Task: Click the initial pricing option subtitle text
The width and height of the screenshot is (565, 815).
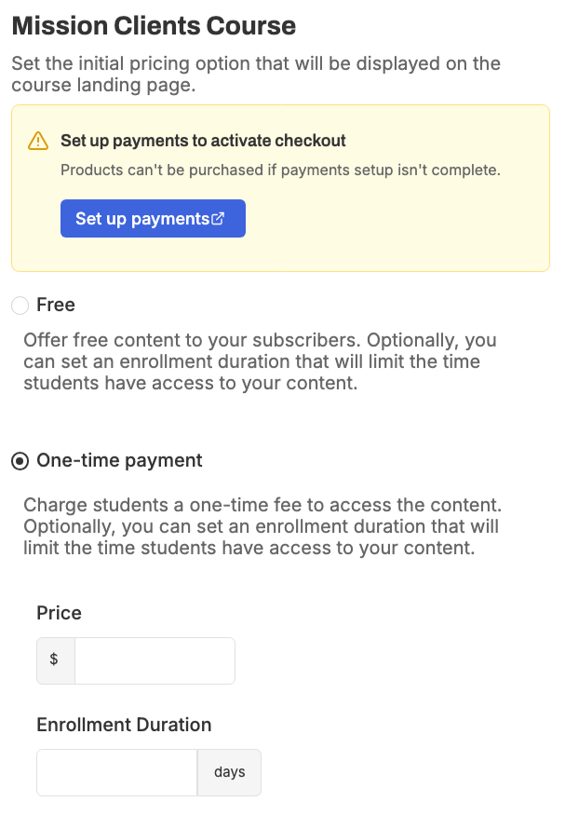Action: point(256,75)
